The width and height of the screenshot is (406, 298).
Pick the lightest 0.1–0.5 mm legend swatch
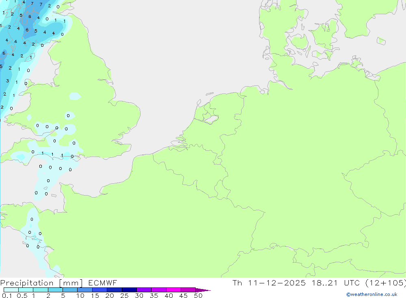click(x=11, y=290)
